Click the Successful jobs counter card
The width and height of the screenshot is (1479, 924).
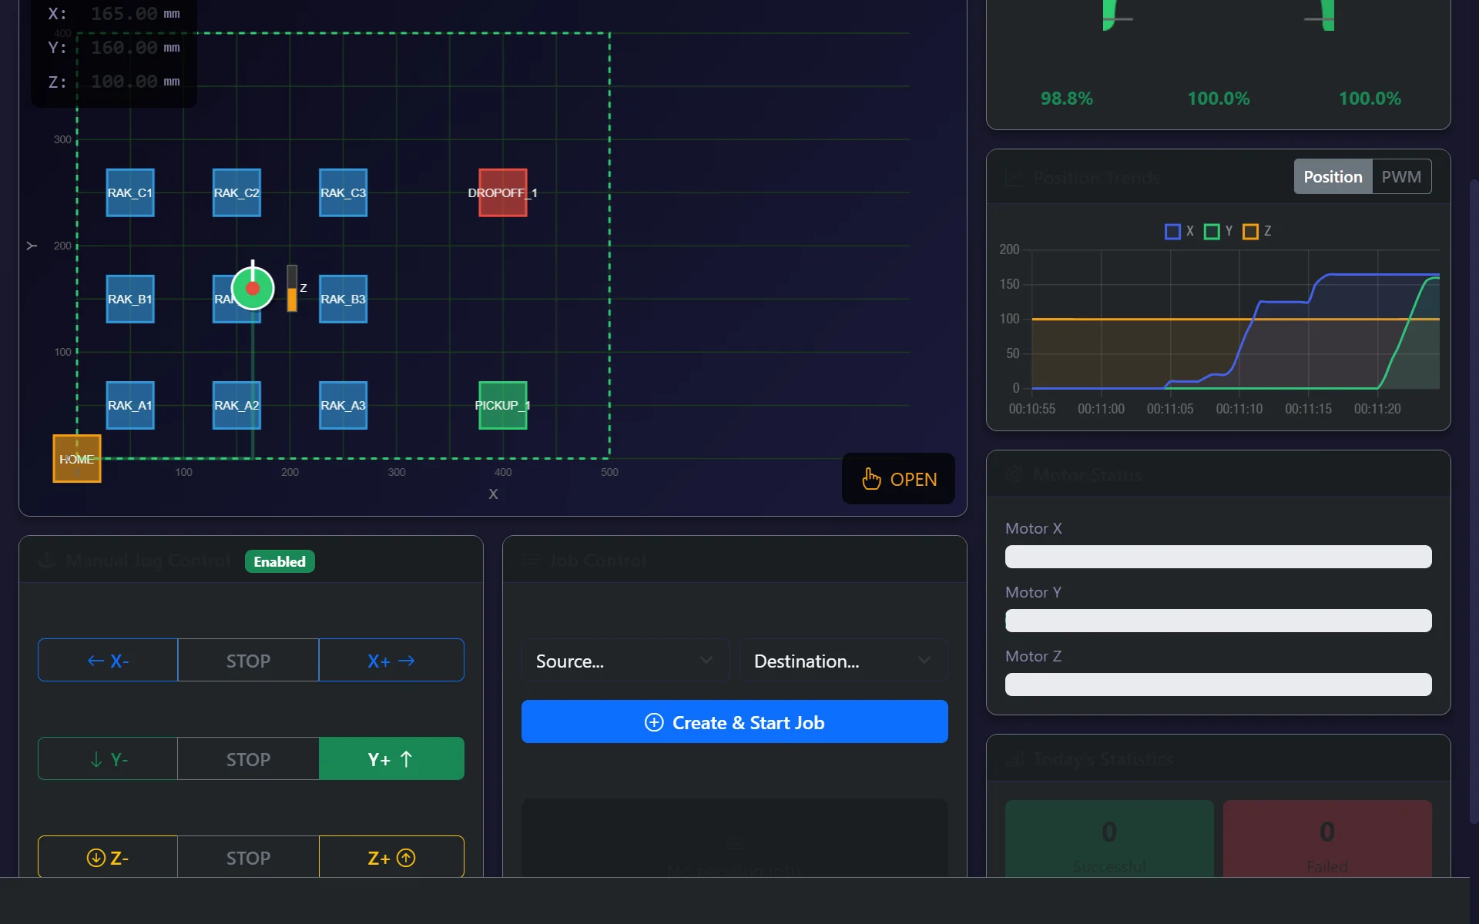[x=1109, y=839]
